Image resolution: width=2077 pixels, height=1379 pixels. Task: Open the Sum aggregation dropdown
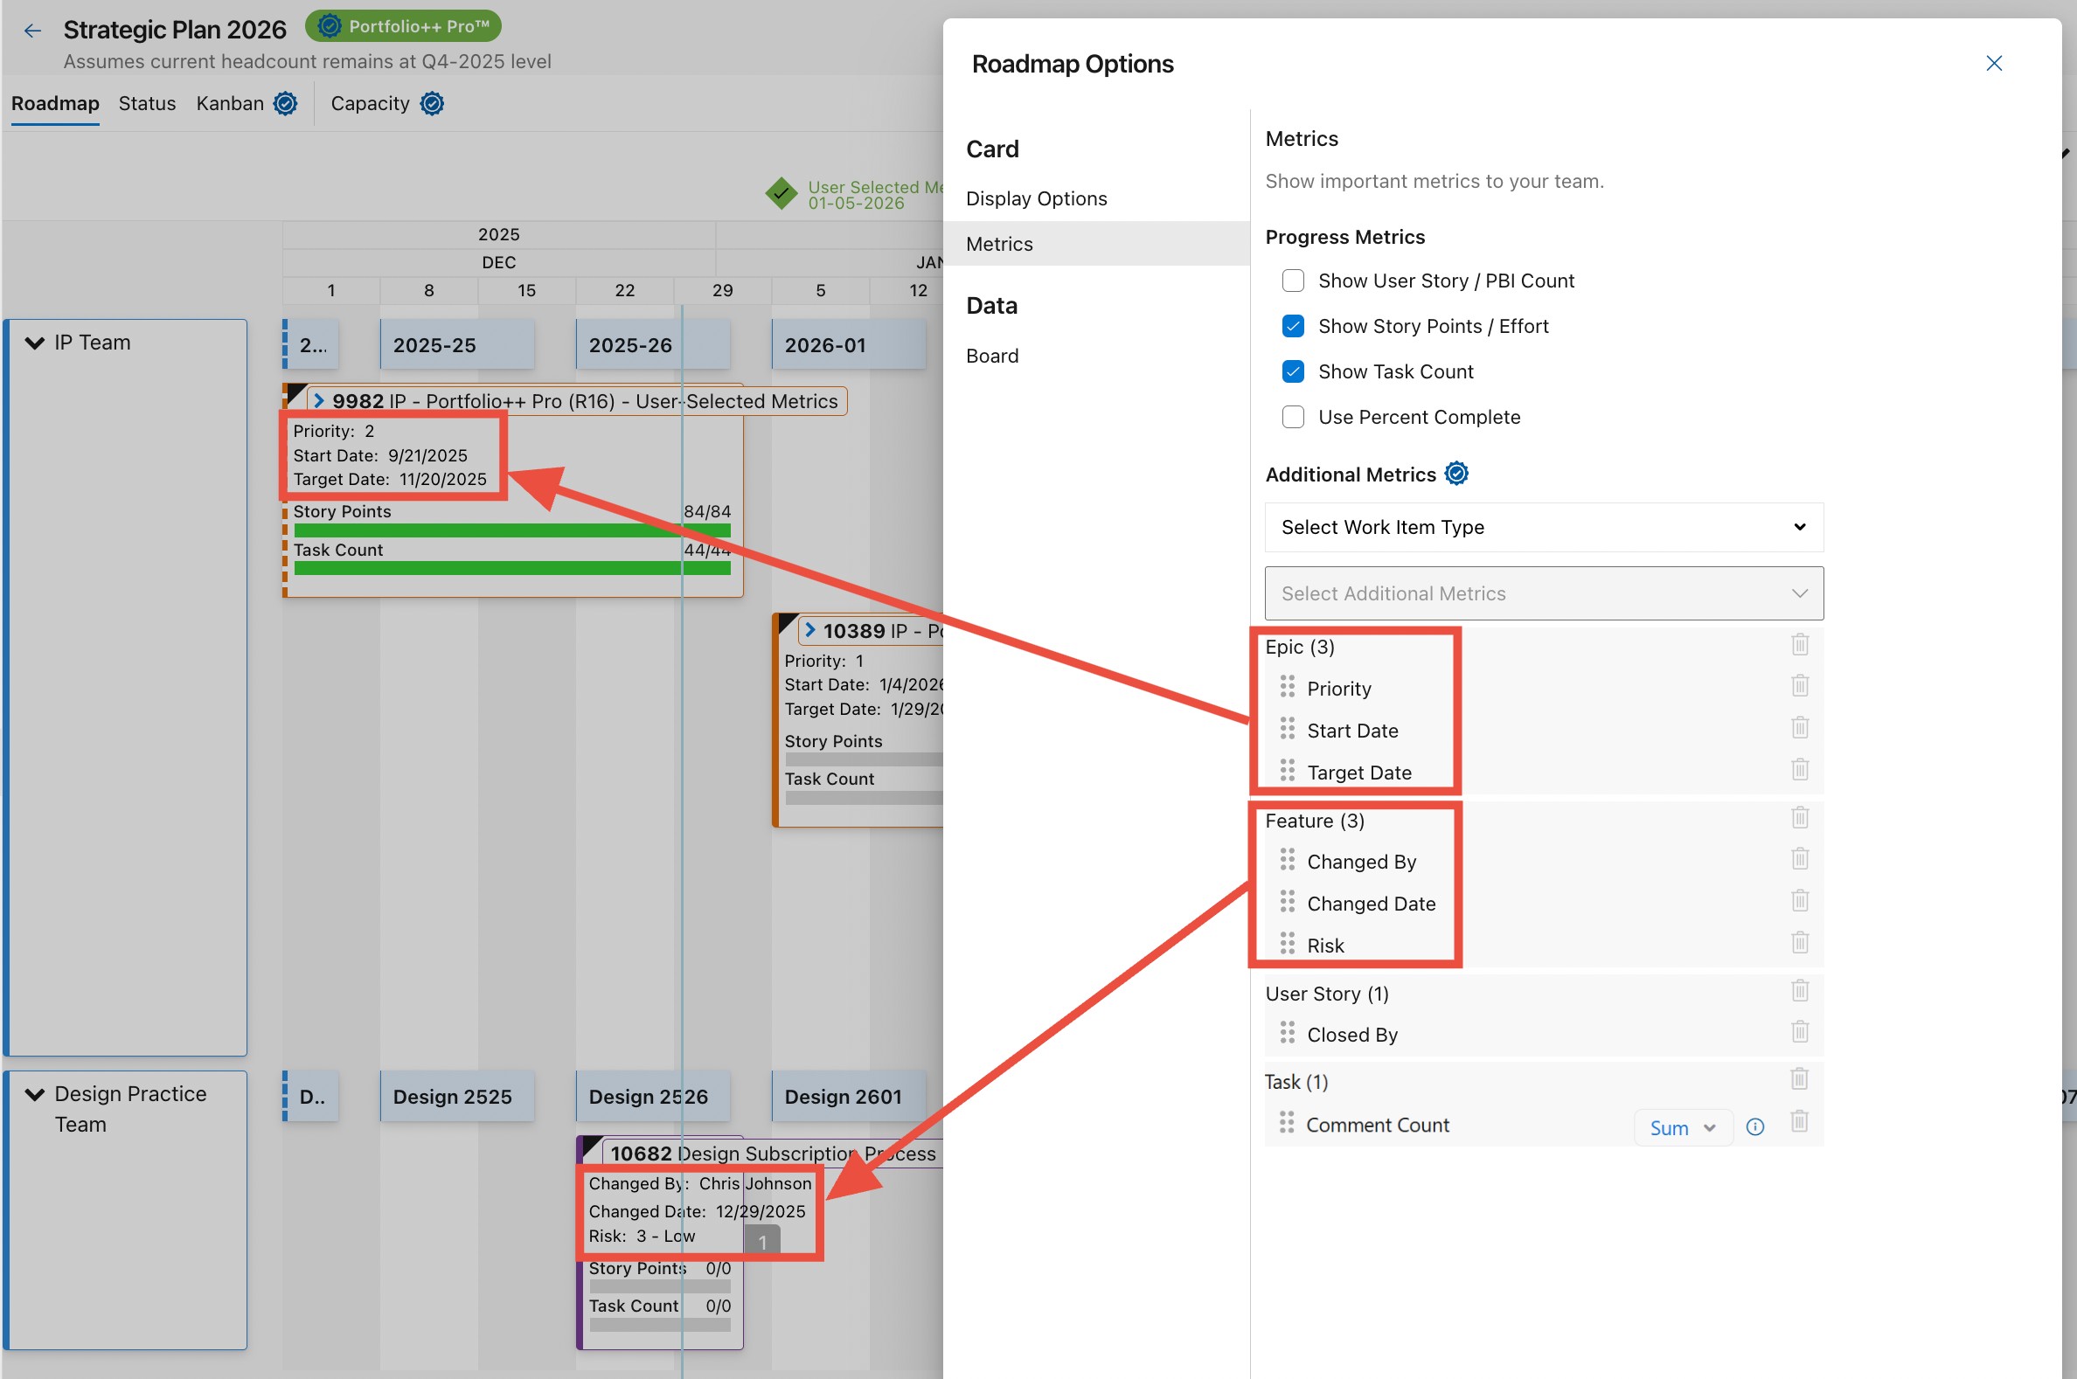pyautogui.click(x=1682, y=1127)
